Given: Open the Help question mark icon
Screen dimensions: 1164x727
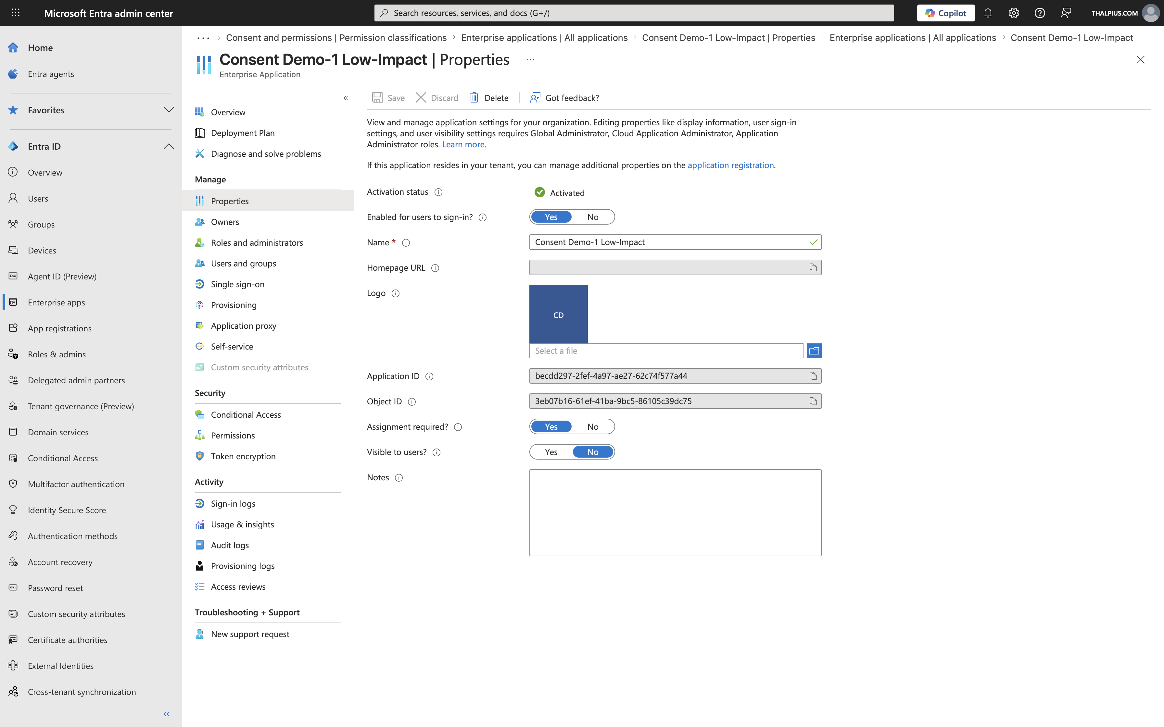Looking at the screenshot, I should [1039, 13].
